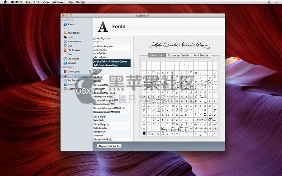The height and width of the screenshot is (176, 282).
Task: Select the Files document icon
Action: coord(65,55)
